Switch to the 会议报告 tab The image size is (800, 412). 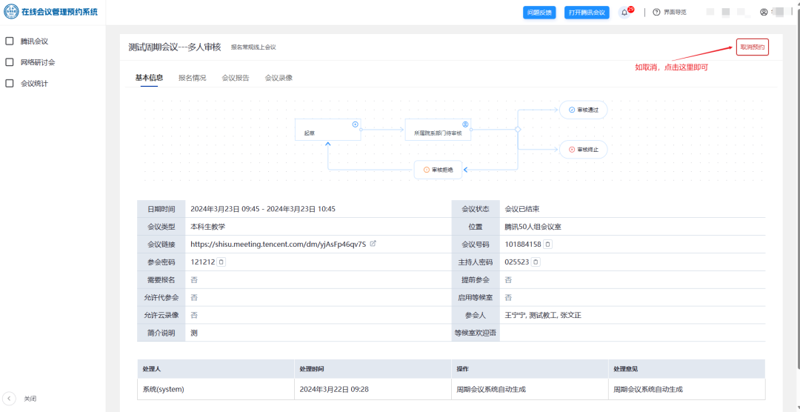236,78
